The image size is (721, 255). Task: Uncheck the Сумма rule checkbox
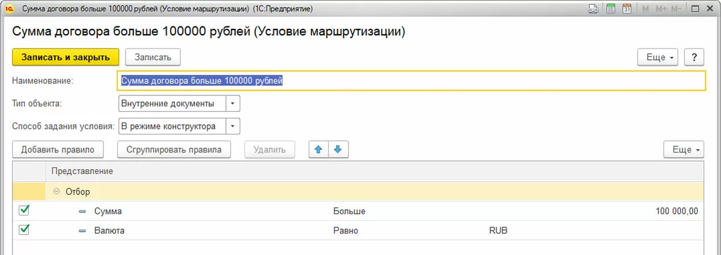(24, 211)
